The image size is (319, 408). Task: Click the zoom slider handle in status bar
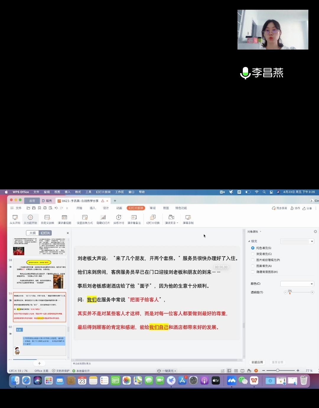(x=277, y=371)
